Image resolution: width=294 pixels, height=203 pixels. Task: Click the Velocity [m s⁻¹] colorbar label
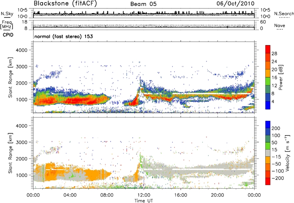click(x=287, y=153)
